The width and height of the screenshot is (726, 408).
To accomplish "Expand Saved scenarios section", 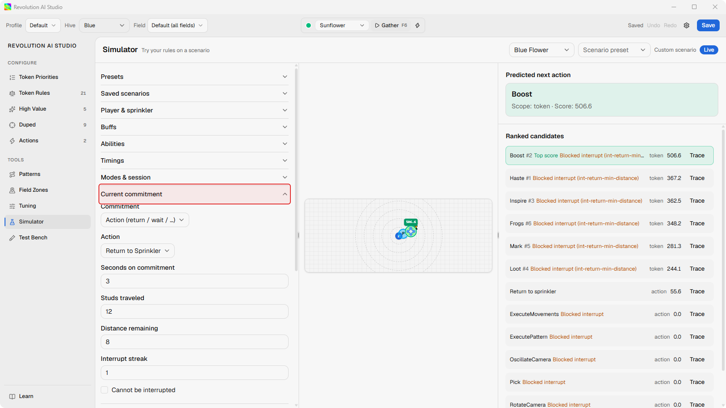I will pyautogui.click(x=194, y=93).
